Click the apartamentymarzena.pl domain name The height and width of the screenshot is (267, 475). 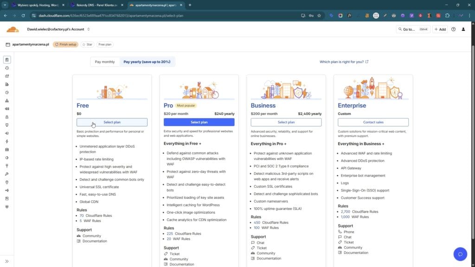click(30, 44)
